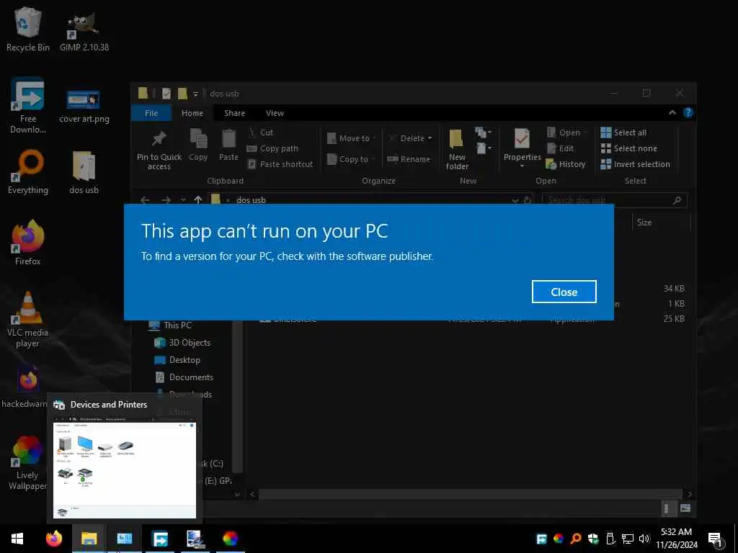This screenshot has width=738, height=553.
Task: Click Rename in the Organize group
Action: click(409, 159)
